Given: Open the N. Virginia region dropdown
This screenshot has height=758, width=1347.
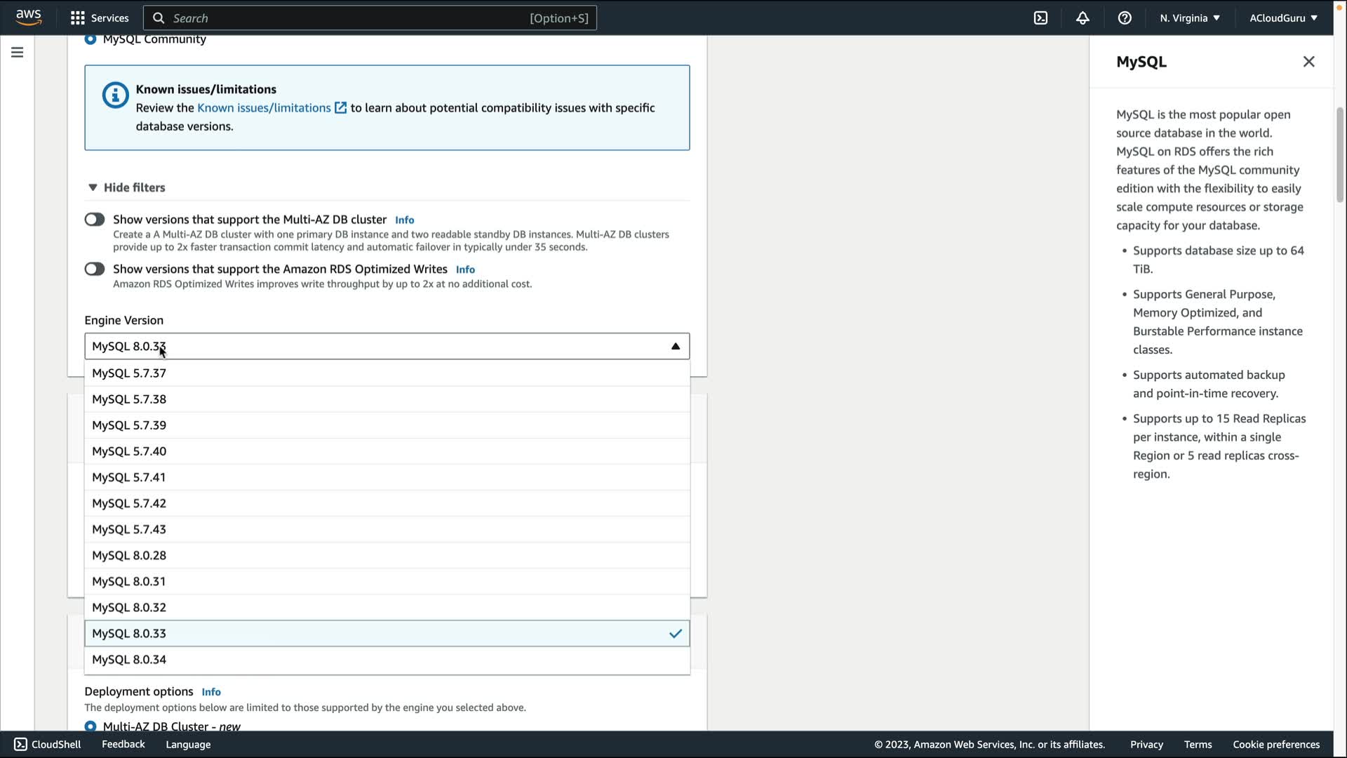Looking at the screenshot, I should tap(1189, 18).
